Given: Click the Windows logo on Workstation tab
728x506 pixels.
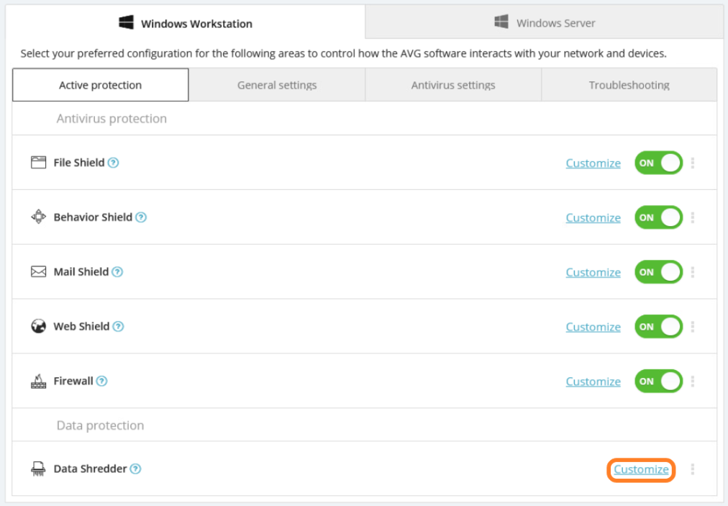Looking at the screenshot, I should [127, 22].
